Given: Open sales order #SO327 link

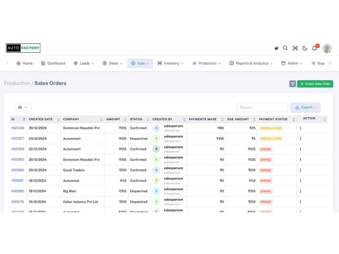Looking at the screenshot, I should coord(18,138).
